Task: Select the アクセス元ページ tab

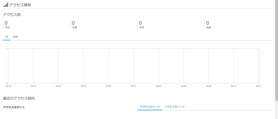Action: [150, 107]
